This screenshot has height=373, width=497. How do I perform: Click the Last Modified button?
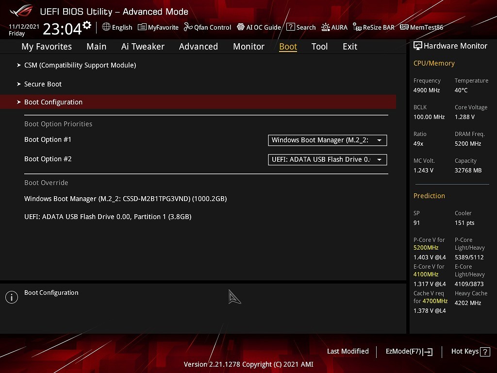point(348,352)
